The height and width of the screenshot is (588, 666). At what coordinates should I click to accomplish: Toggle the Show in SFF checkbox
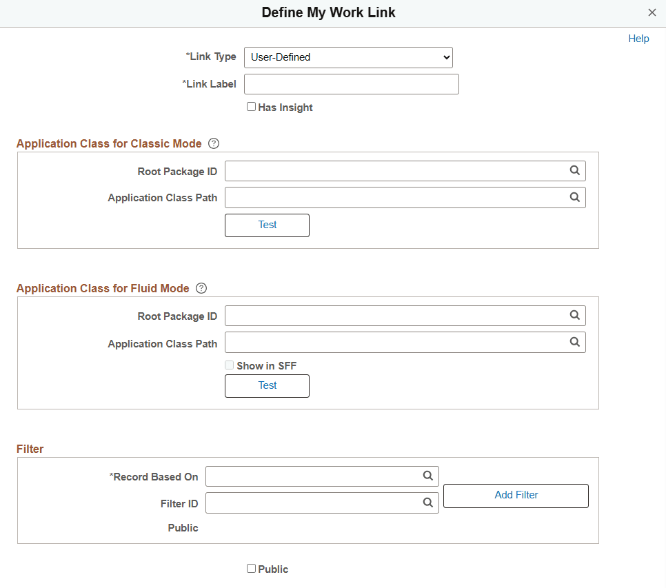coord(229,365)
